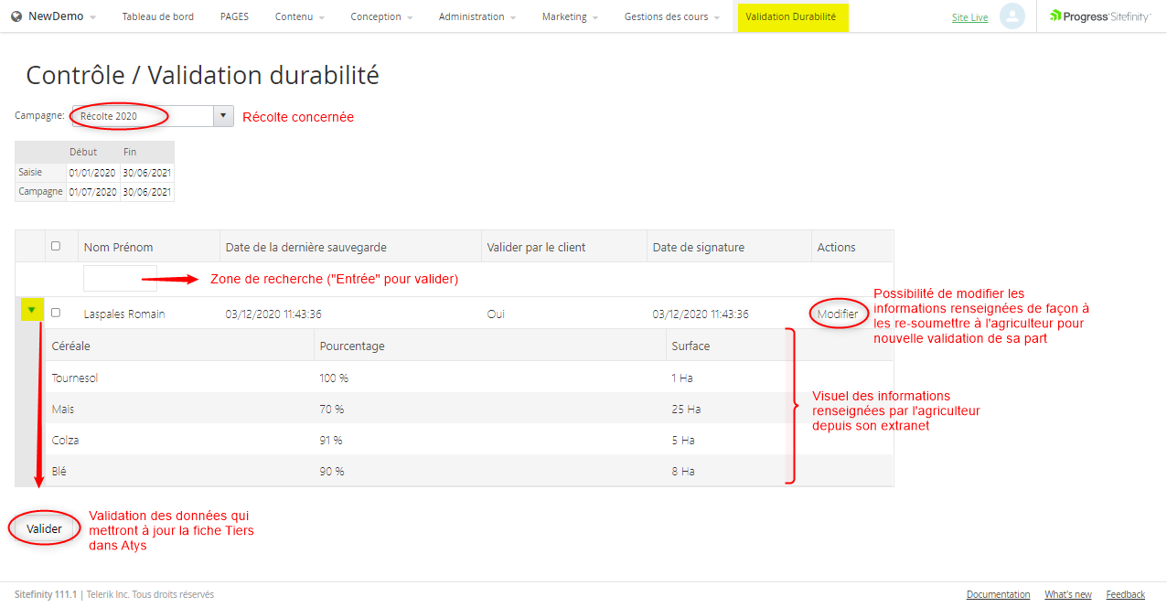Image resolution: width=1167 pixels, height=607 pixels.
Task: Click the globe icon beside NewDemo
Action: pos(16,16)
